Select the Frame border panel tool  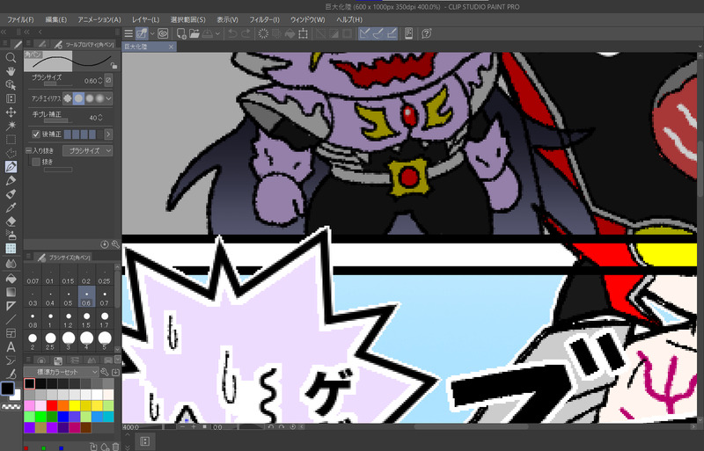tap(11, 333)
